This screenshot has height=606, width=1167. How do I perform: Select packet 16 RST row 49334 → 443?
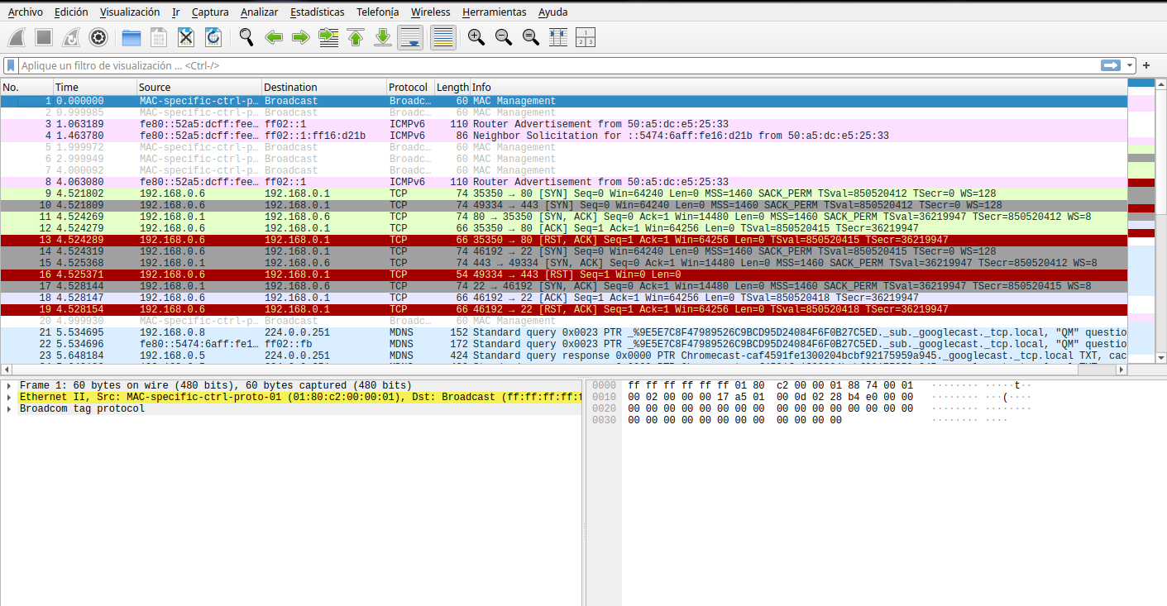[x=564, y=274]
